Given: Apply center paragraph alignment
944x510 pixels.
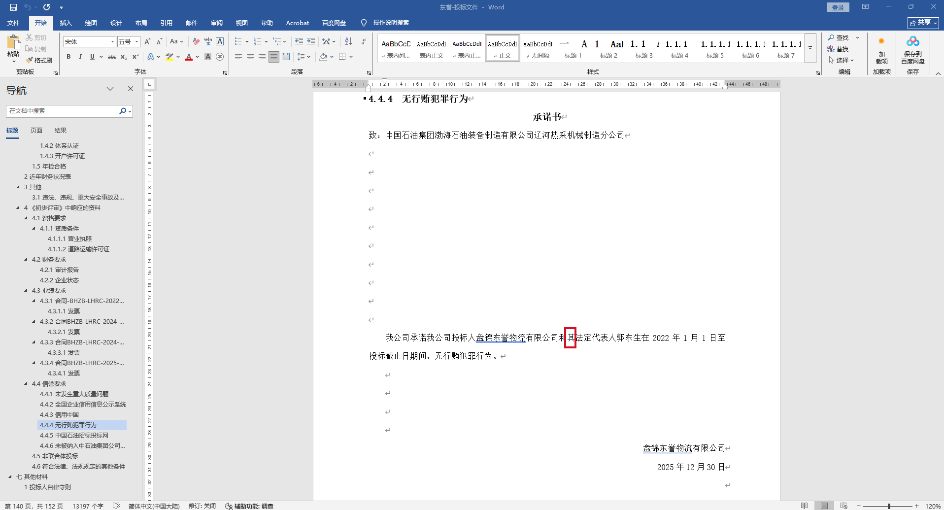Looking at the screenshot, I should pyautogui.click(x=250, y=57).
